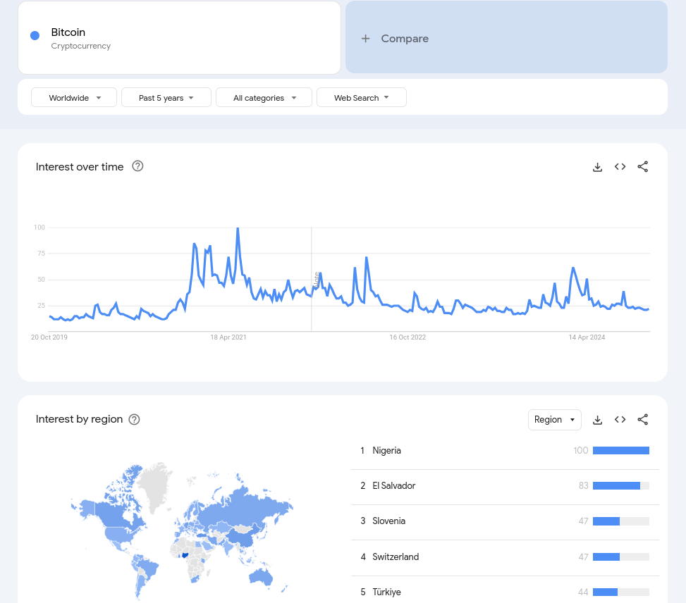Image resolution: width=686 pixels, height=603 pixels.
Task: Click the Bitcoin search term box
Action: [179, 38]
